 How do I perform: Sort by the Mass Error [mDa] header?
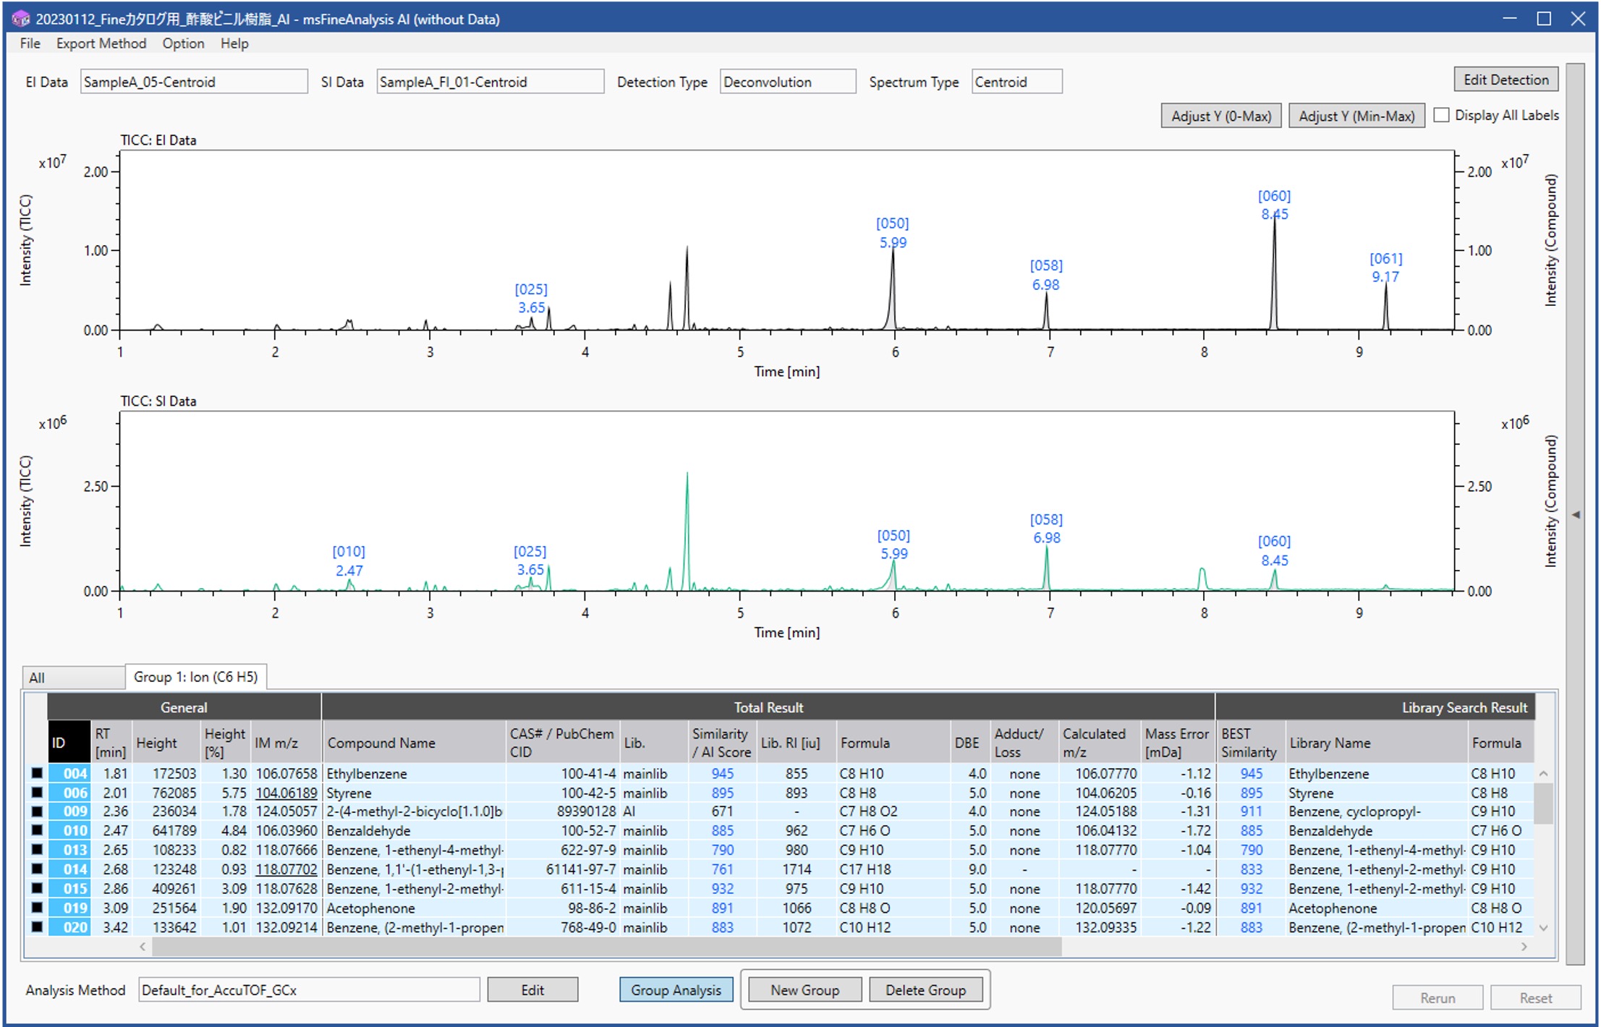(1177, 742)
